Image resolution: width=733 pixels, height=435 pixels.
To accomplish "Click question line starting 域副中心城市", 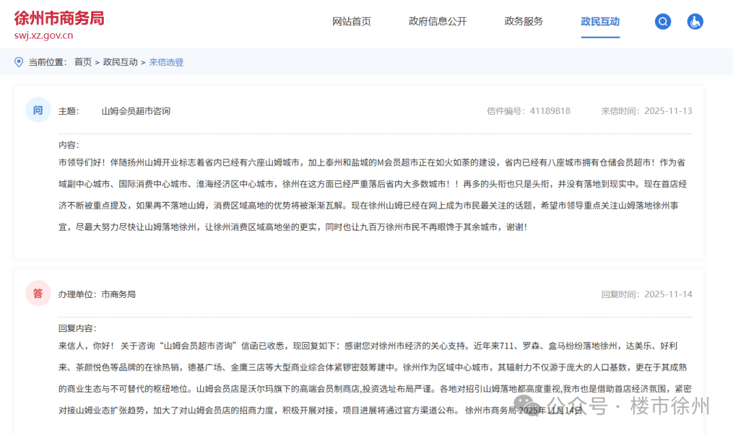I will click(373, 184).
